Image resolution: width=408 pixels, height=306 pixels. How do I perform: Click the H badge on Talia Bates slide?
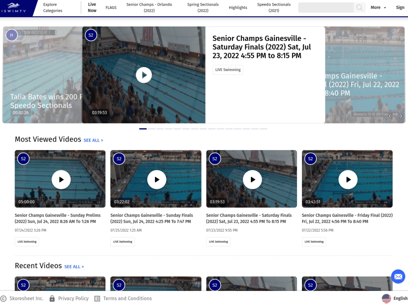click(11, 35)
